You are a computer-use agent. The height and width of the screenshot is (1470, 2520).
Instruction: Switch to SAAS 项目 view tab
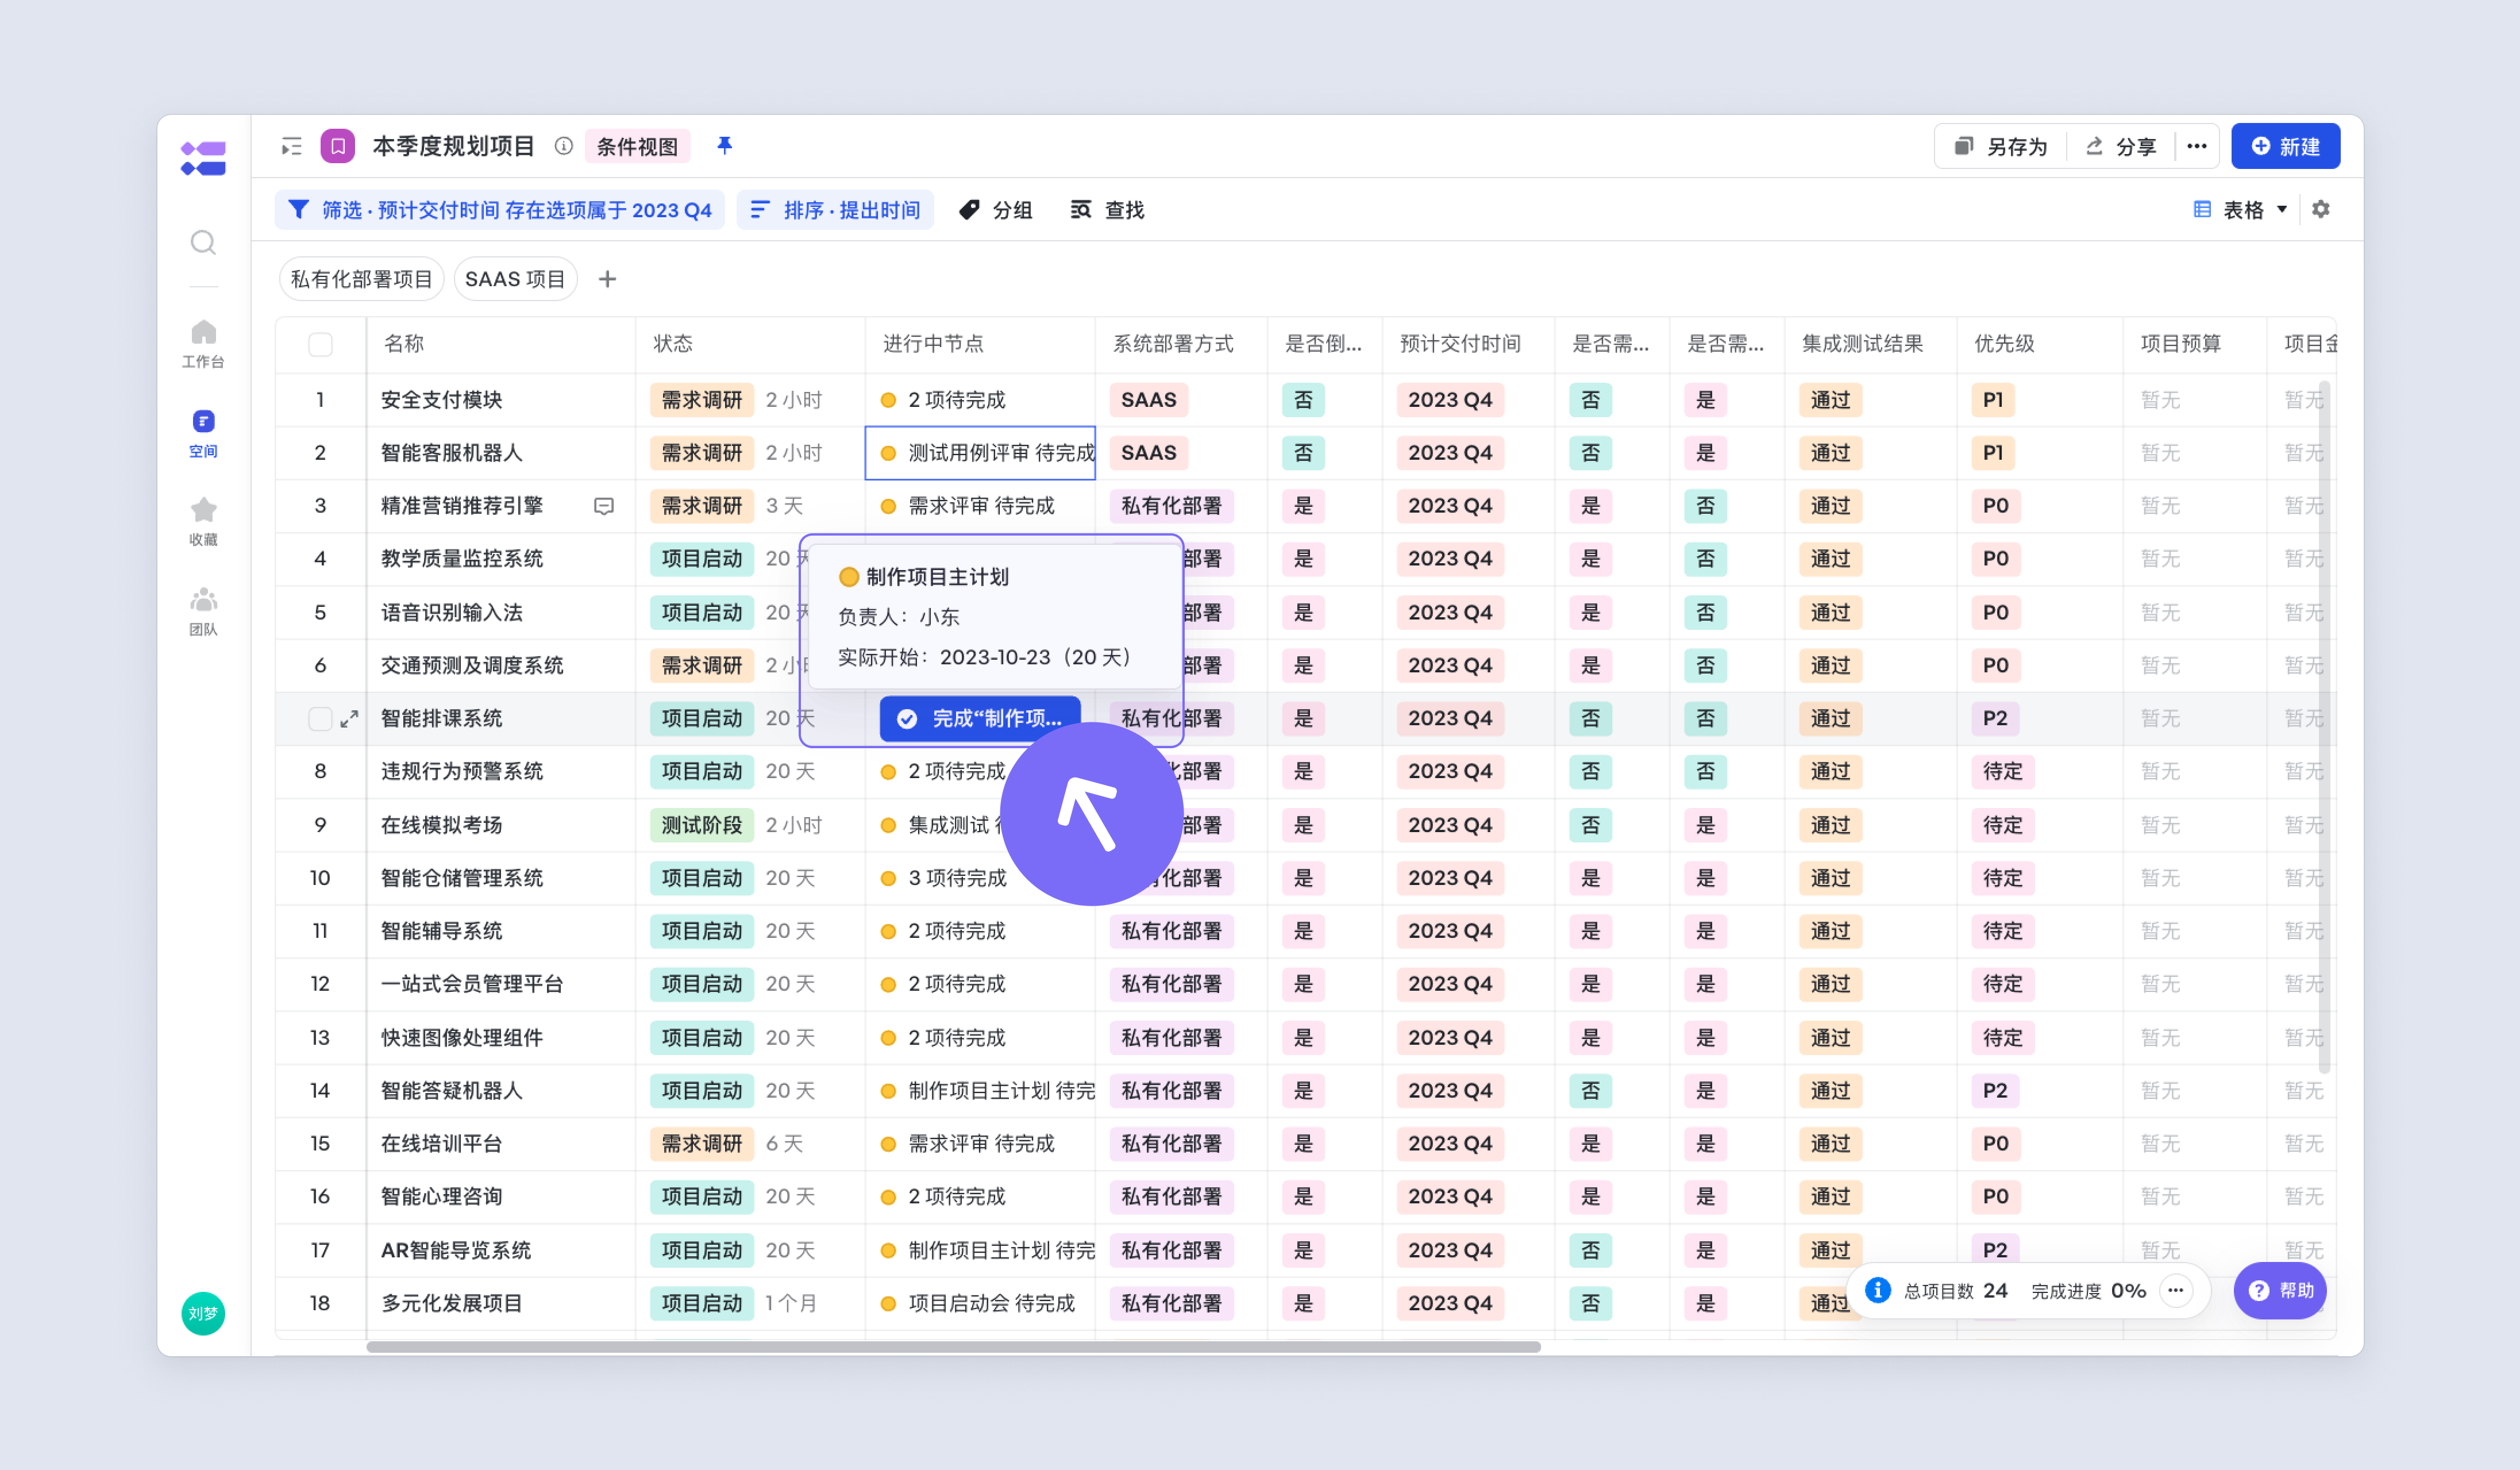(x=515, y=279)
